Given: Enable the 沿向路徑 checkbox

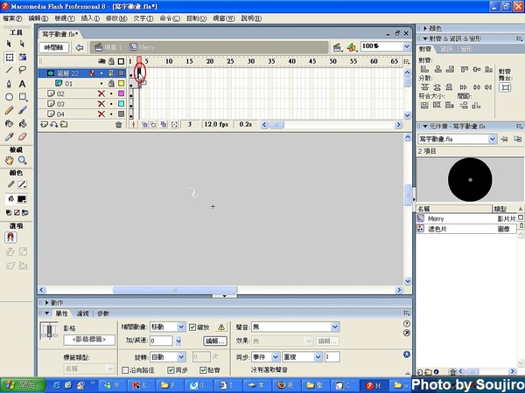Looking at the screenshot, I should pyautogui.click(x=124, y=370).
